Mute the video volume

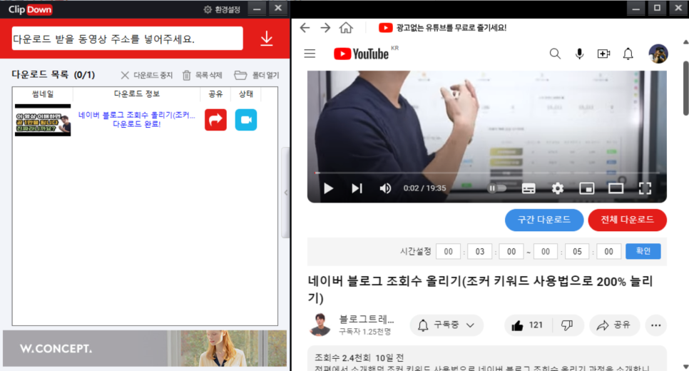385,188
